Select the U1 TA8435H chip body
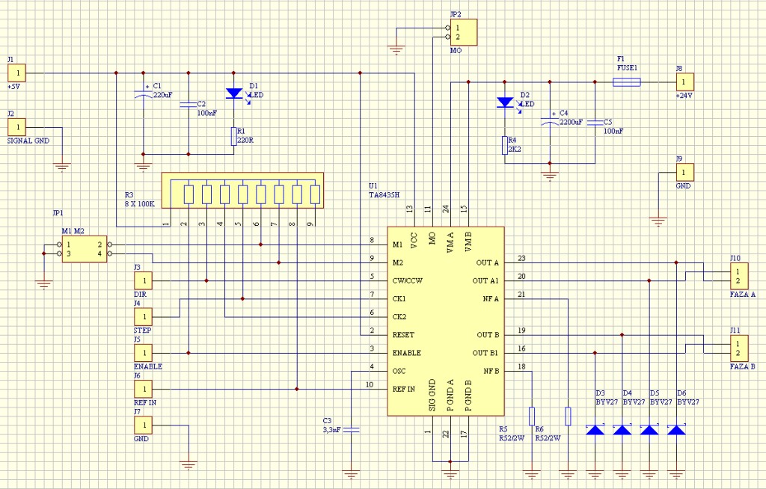 coord(445,322)
